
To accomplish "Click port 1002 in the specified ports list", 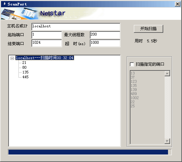I will [x=135, y=98].
